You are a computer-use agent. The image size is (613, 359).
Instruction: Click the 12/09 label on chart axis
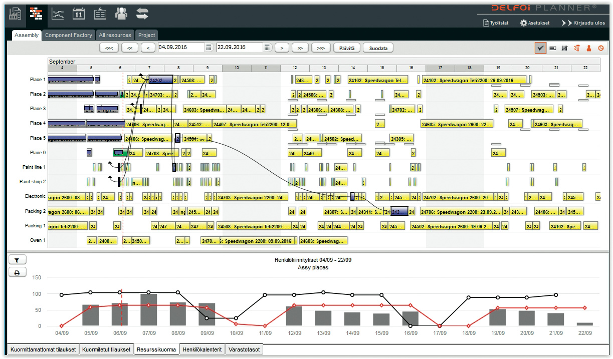pyautogui.click(x=294, y=333)
